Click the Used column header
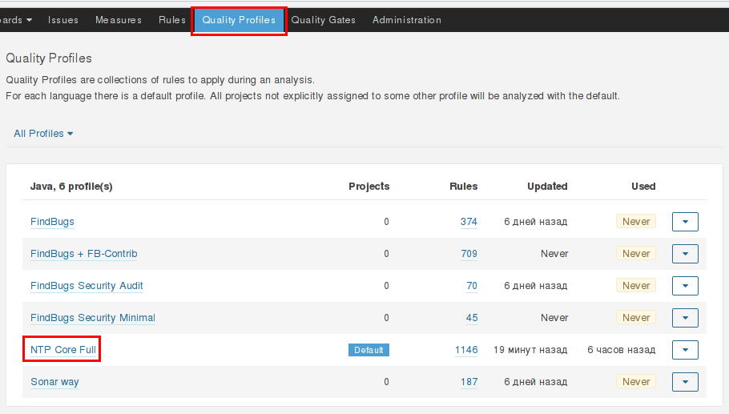Screen dimensions: 729x414 tap(643, 187)
